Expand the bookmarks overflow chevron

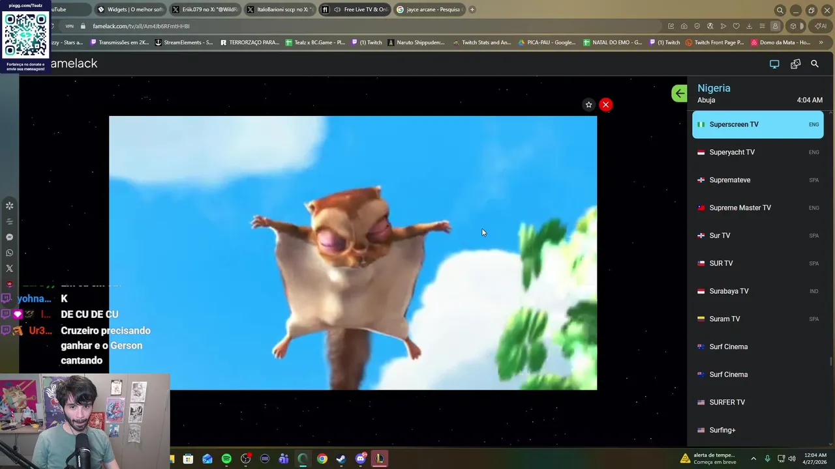(x=821, y=42)
